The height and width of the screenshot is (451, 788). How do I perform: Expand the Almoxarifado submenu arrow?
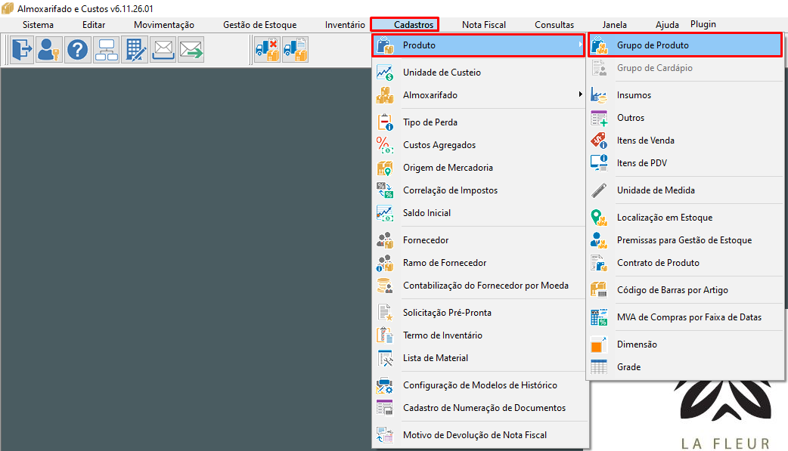click(580, 94)
